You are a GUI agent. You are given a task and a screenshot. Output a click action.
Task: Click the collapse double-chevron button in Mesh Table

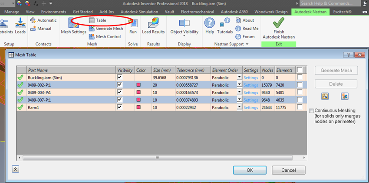tap(15, 169)
